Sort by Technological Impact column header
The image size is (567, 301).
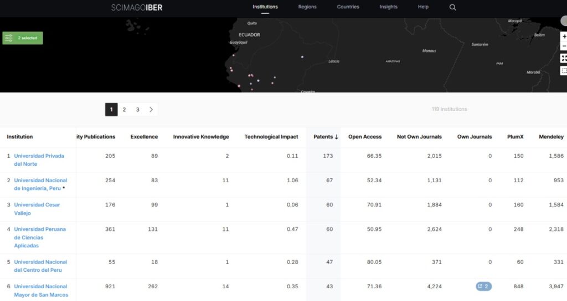(x=271, y=137)
